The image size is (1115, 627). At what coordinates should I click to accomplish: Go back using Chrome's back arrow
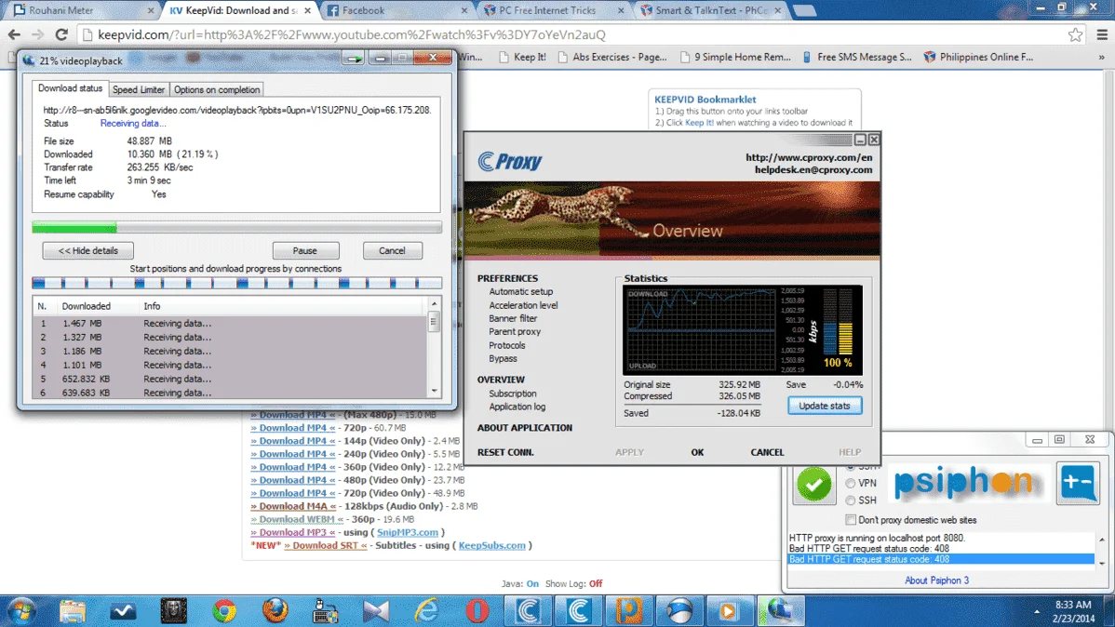click(14, 34)
